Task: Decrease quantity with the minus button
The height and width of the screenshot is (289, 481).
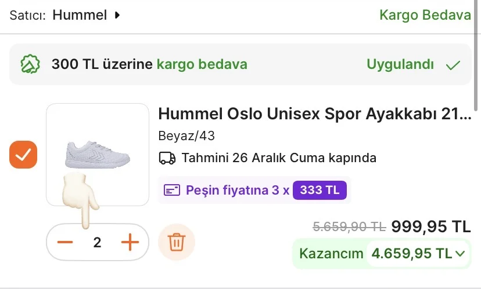Action: pyautogui.click(x=65, y=242)
